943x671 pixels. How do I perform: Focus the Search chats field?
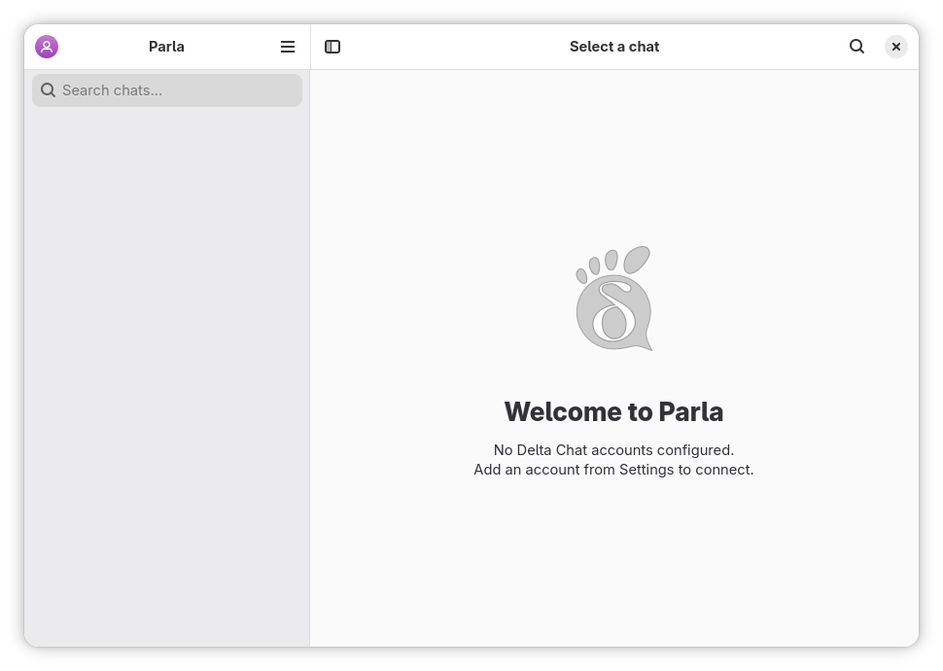coord(166,90)
